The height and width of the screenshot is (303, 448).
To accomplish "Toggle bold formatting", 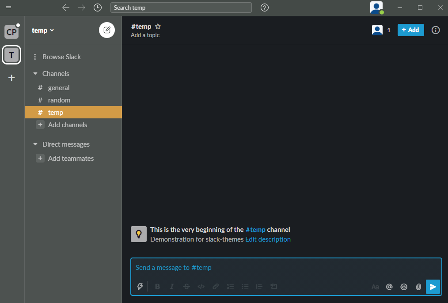I will (x=157, y=286).
